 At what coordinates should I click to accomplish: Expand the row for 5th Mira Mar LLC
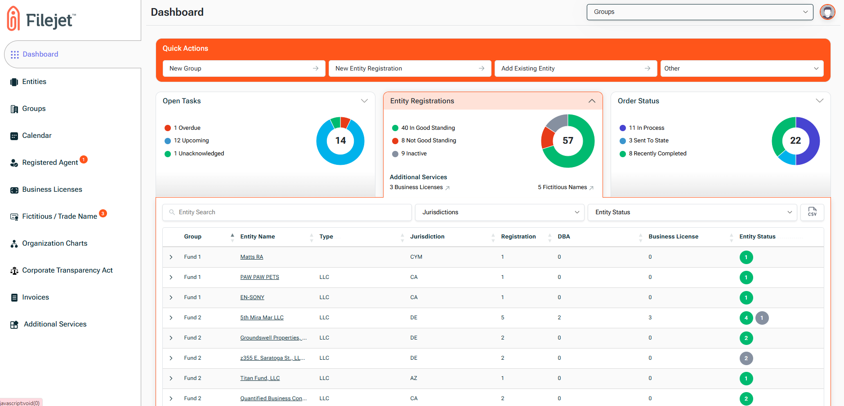point(171,318)
